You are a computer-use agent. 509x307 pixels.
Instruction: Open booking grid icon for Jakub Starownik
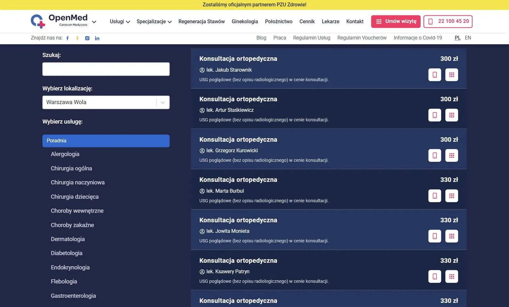coord(452,75)
